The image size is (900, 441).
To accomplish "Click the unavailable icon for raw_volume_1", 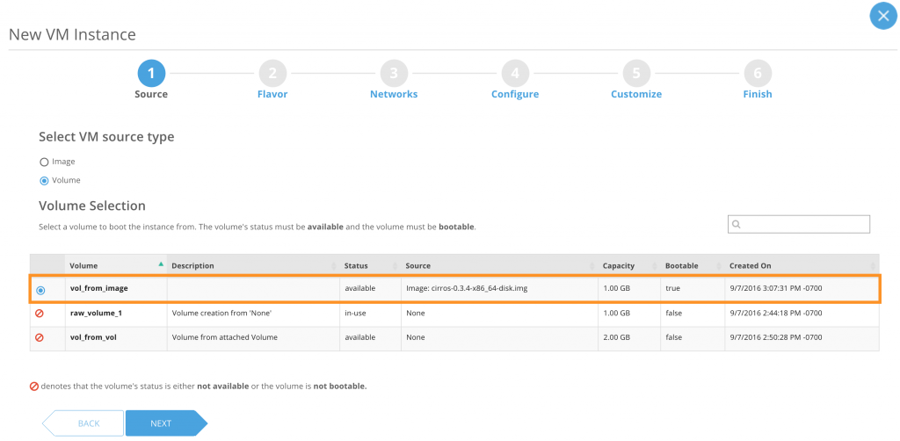I will click(x=40, y=313).
